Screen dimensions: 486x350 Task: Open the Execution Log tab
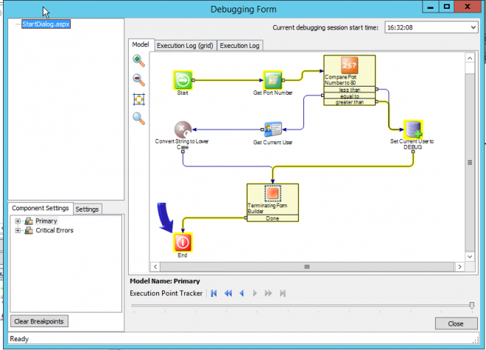click(x=239, y=46)
